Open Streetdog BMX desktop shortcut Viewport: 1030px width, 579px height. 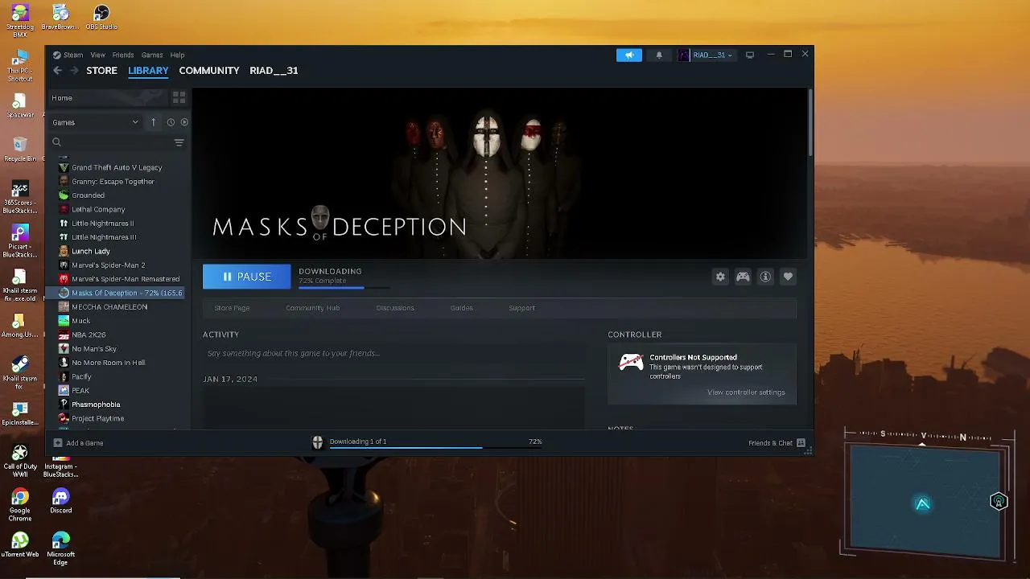(20, 21)
